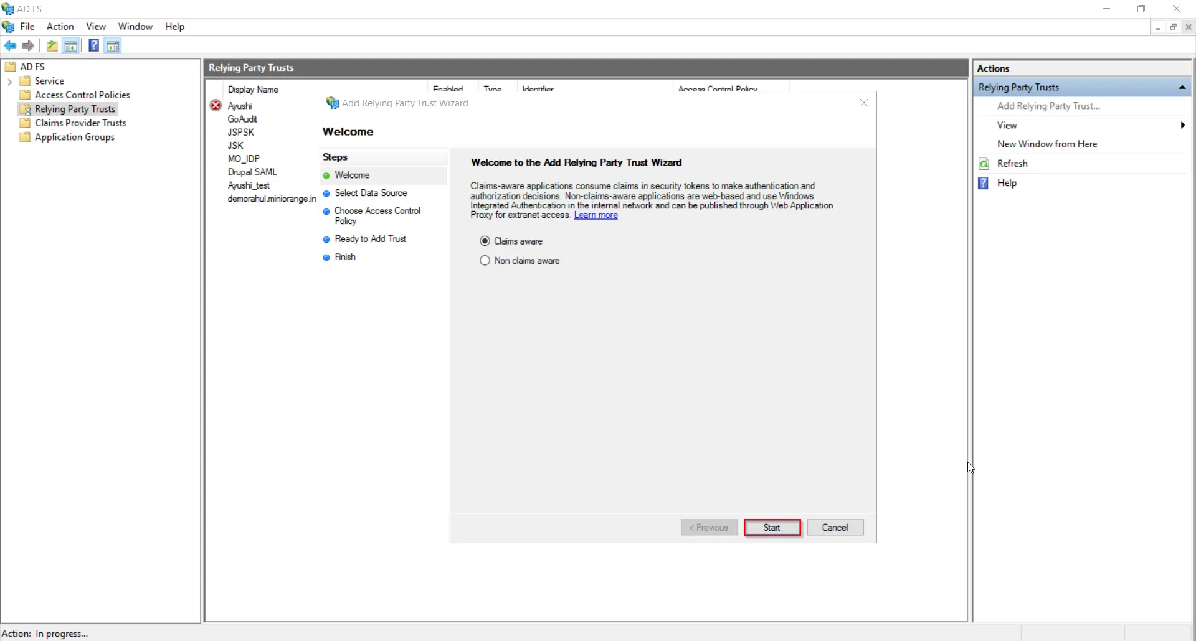
Task: Click New Window from Here action
Action: (x=1047, y=144)
